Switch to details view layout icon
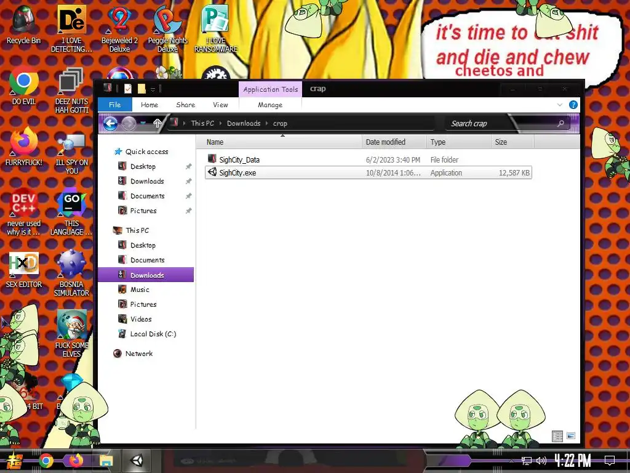630x473 pixels. [557, 436]
